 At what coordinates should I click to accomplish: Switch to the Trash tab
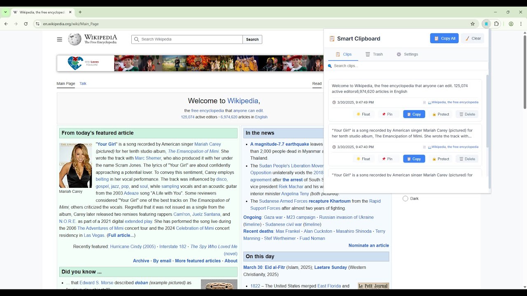pyautogui.click(x=374, y=54)
